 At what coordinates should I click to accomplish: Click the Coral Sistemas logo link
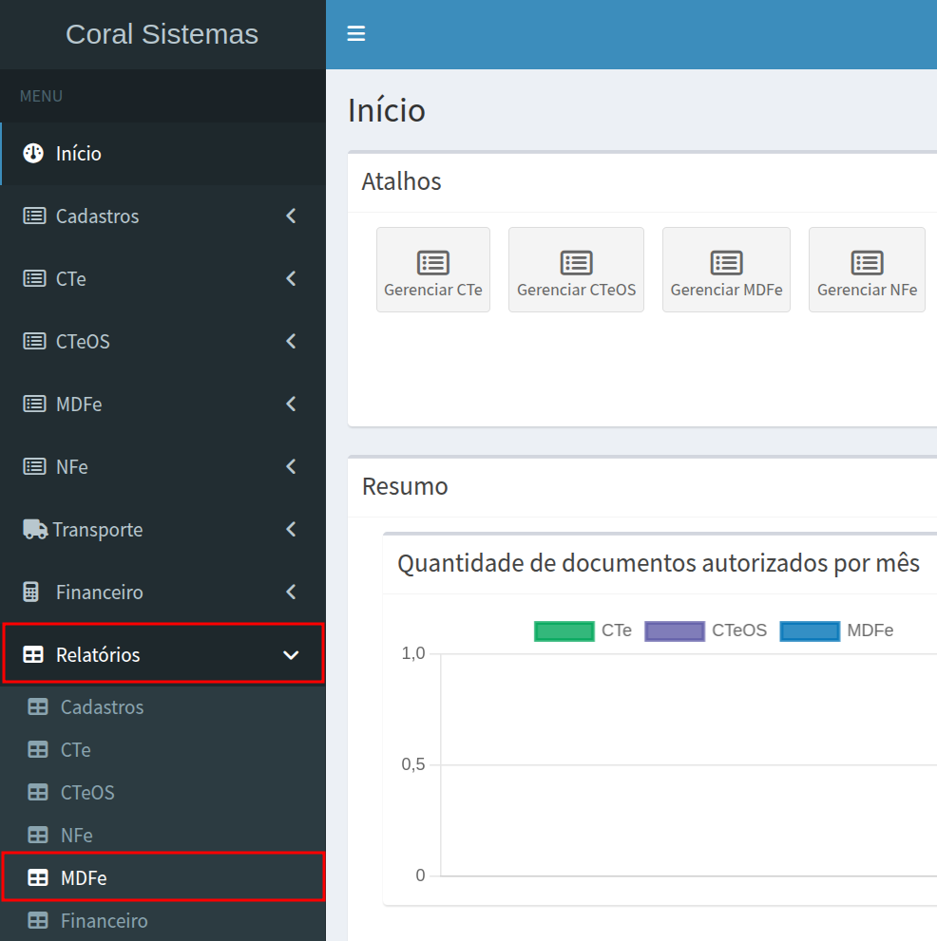pos(162,34)
